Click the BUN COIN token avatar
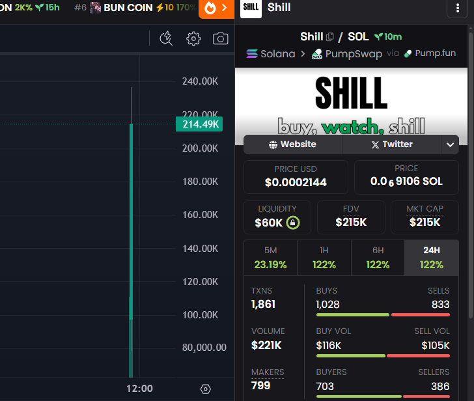The image size is (474, 401). (x=95, y=8)
